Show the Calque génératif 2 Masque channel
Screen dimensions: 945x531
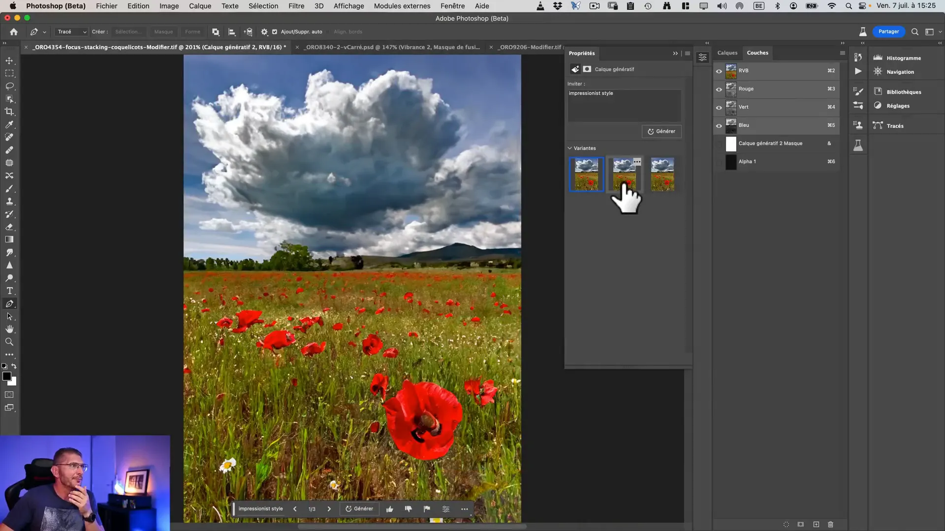pos(719,144)
